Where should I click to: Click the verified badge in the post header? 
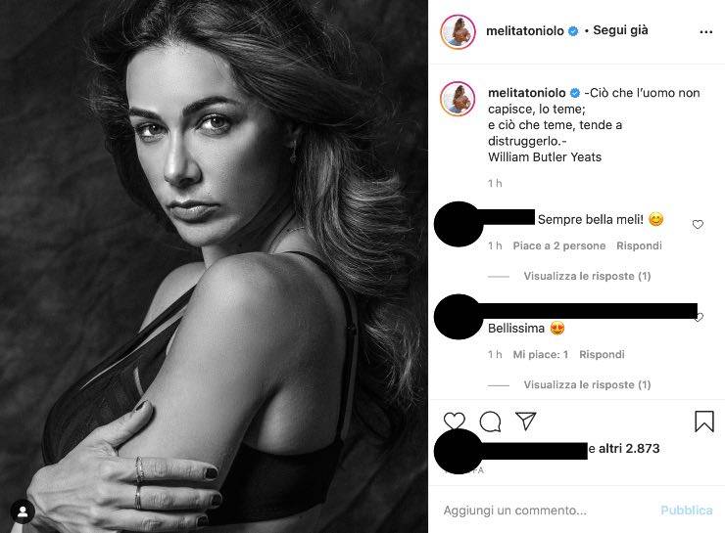coord(573,31)
